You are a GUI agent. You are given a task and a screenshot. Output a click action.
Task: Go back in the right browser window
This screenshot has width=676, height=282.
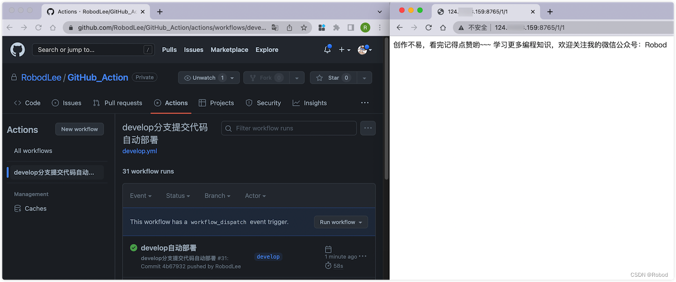click(400, 27)
